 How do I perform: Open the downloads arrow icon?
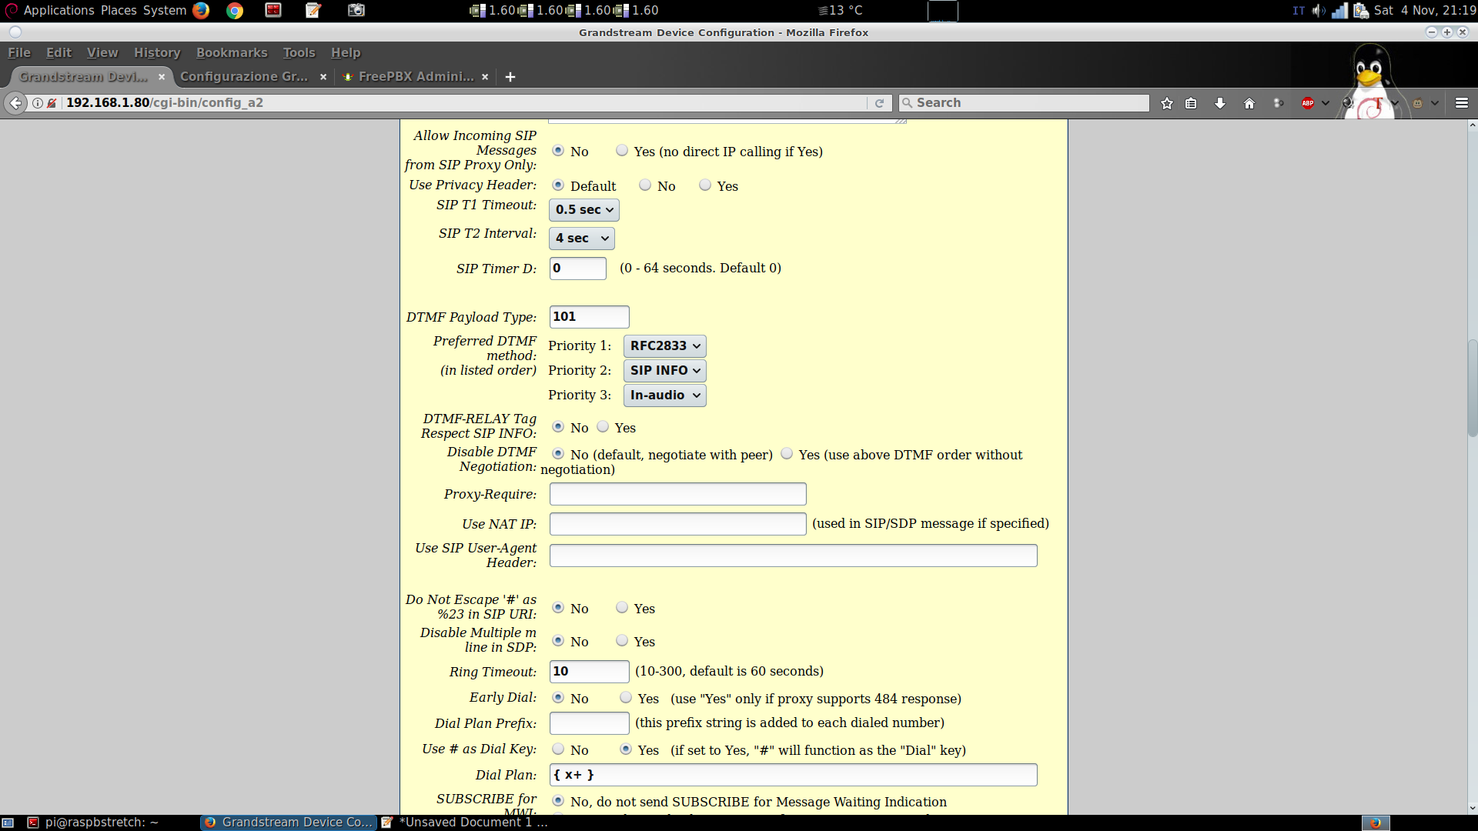1220,103
